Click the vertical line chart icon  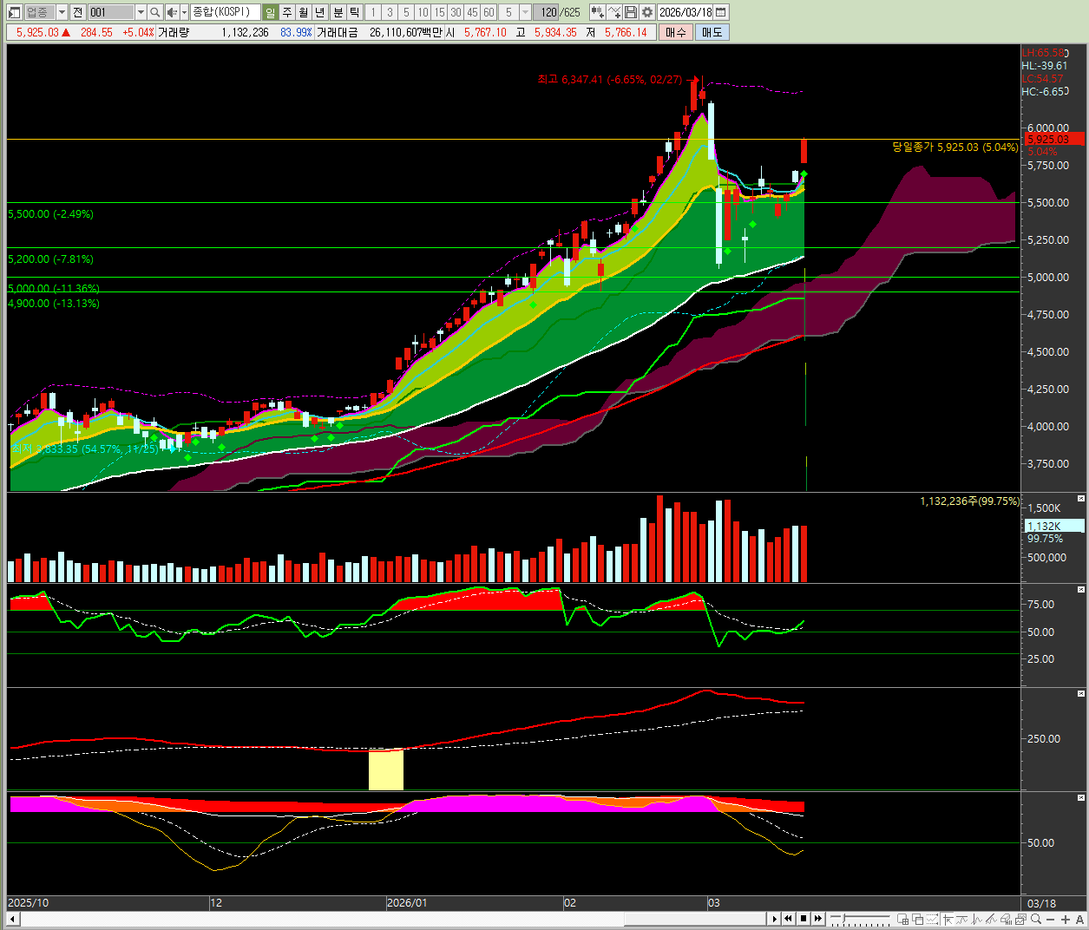(x=977, y=919)
